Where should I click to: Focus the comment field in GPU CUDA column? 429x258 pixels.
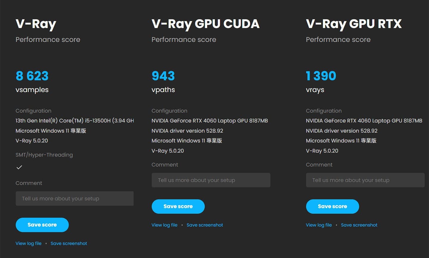pyautogui.click(x=211, y=180)
